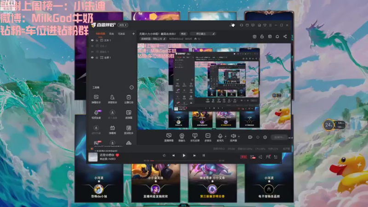Add 多媒体 media source
368x207 pixels.
point(208,137)
